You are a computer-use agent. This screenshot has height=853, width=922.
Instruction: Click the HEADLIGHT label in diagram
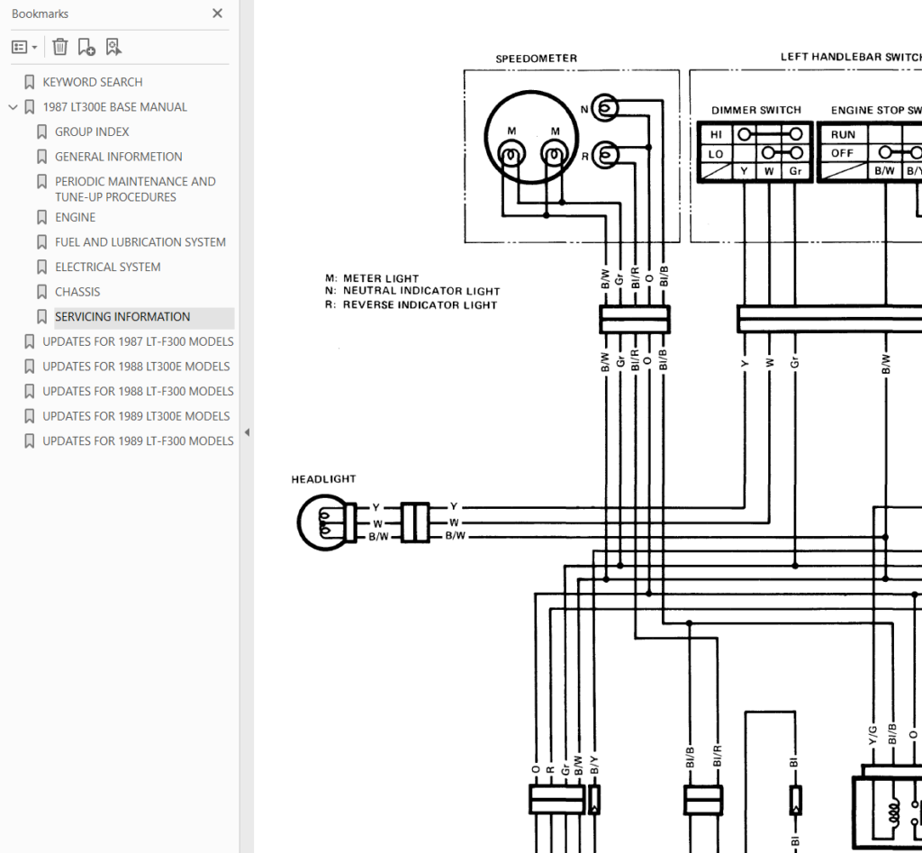[x=323, y=479]
